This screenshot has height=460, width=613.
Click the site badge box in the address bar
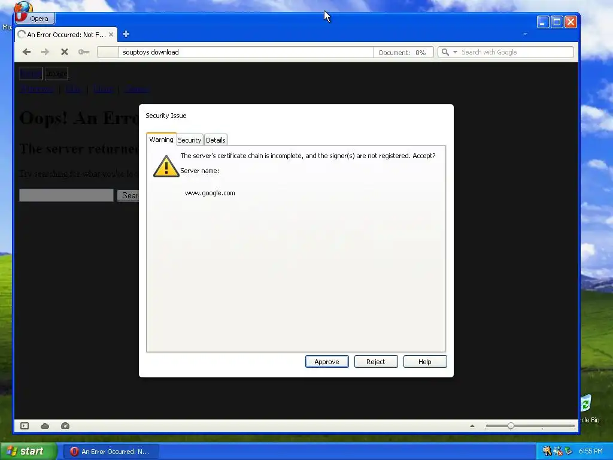[108, 52]
